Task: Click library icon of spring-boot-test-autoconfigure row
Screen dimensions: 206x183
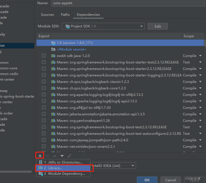Action: click(x=53, y=133)
